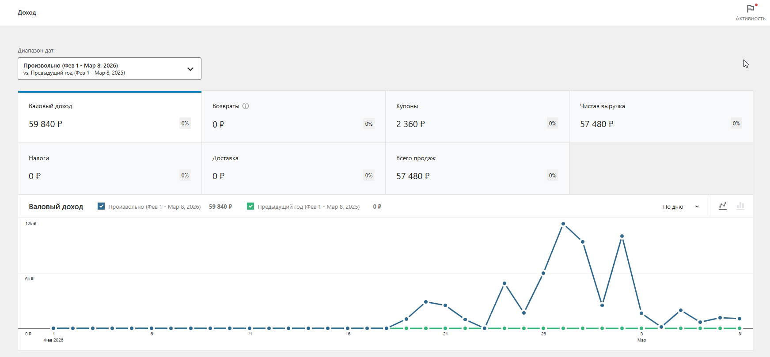
Task: Open the date range dropdown
Action: pyautogui.click(x=109, y=69)
